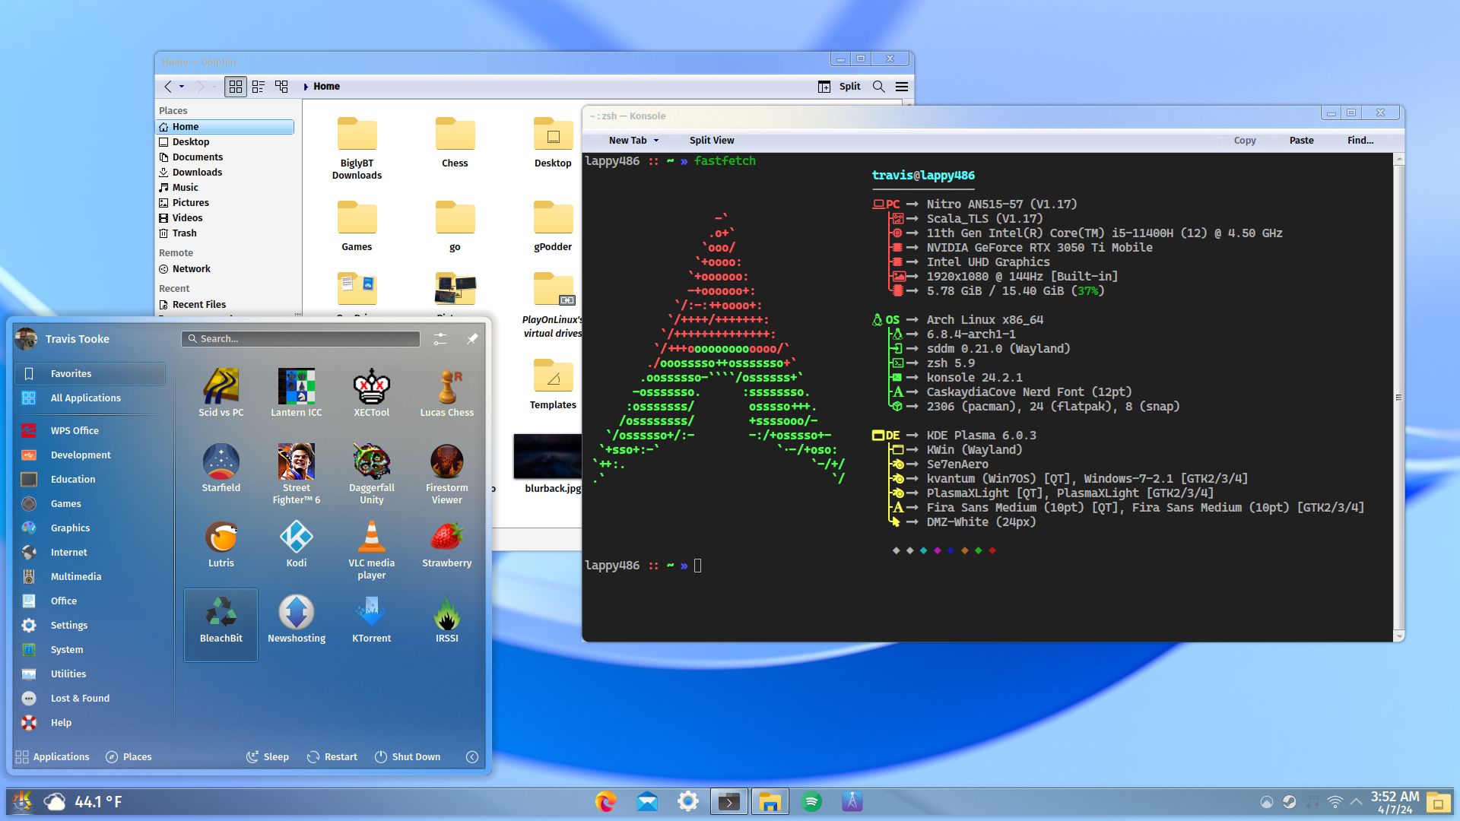Image resolution: width=1460 pixels, height=821 pixels.
Task: Click taskbar clock showing 3:52 AM
Action: point(1395,802)
